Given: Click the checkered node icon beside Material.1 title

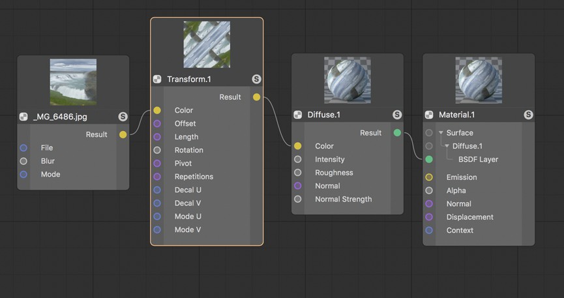Looking at the screenshot, I should (429, 115).
